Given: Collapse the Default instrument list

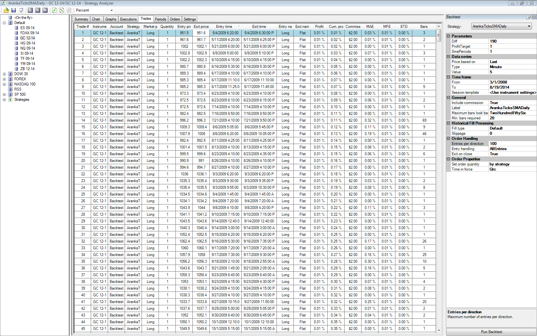Looking at the screenshot, I should click(4, 23).
